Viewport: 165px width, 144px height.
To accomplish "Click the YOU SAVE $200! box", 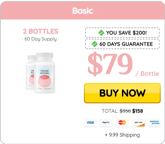I will (122, 33).
